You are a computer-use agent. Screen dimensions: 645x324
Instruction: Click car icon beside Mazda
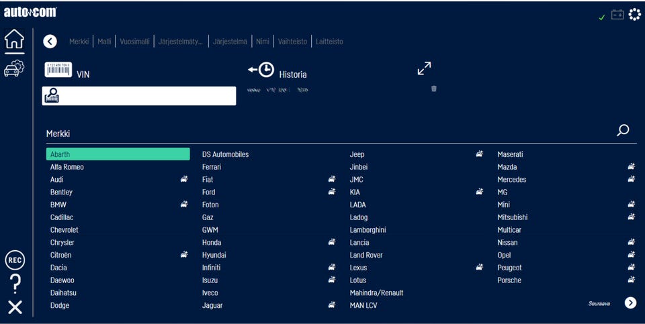click(632, 166)
